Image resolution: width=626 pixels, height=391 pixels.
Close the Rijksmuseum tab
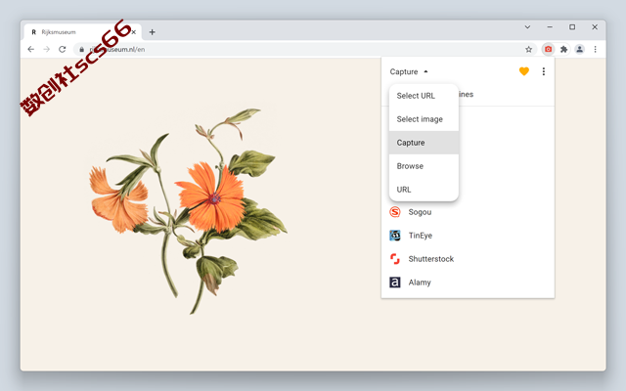point(134,32)
